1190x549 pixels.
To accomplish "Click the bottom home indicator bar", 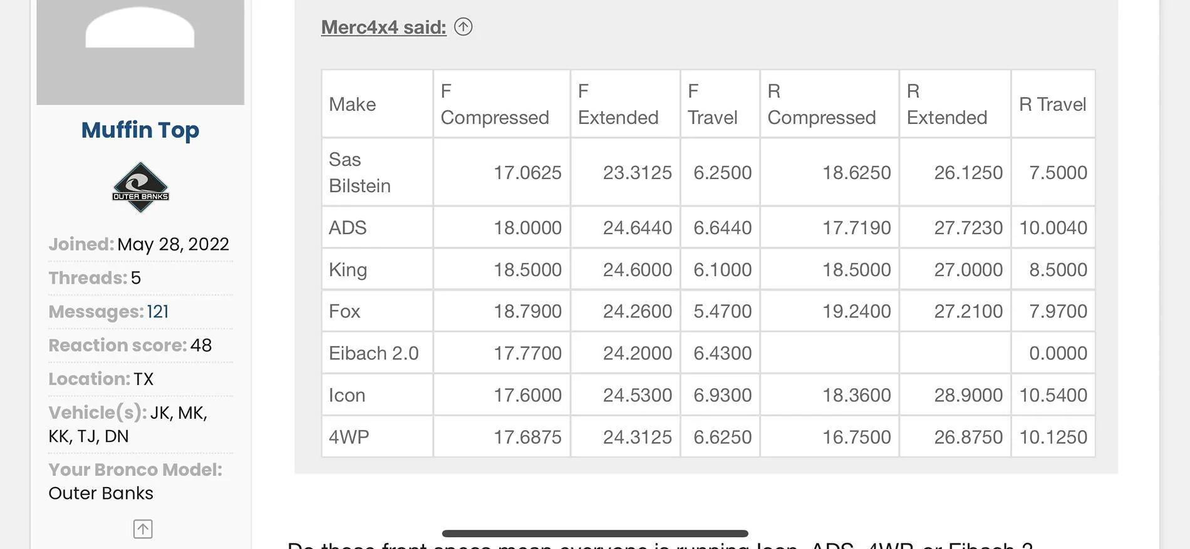I will pyautogui.click(x=595, y=533).
